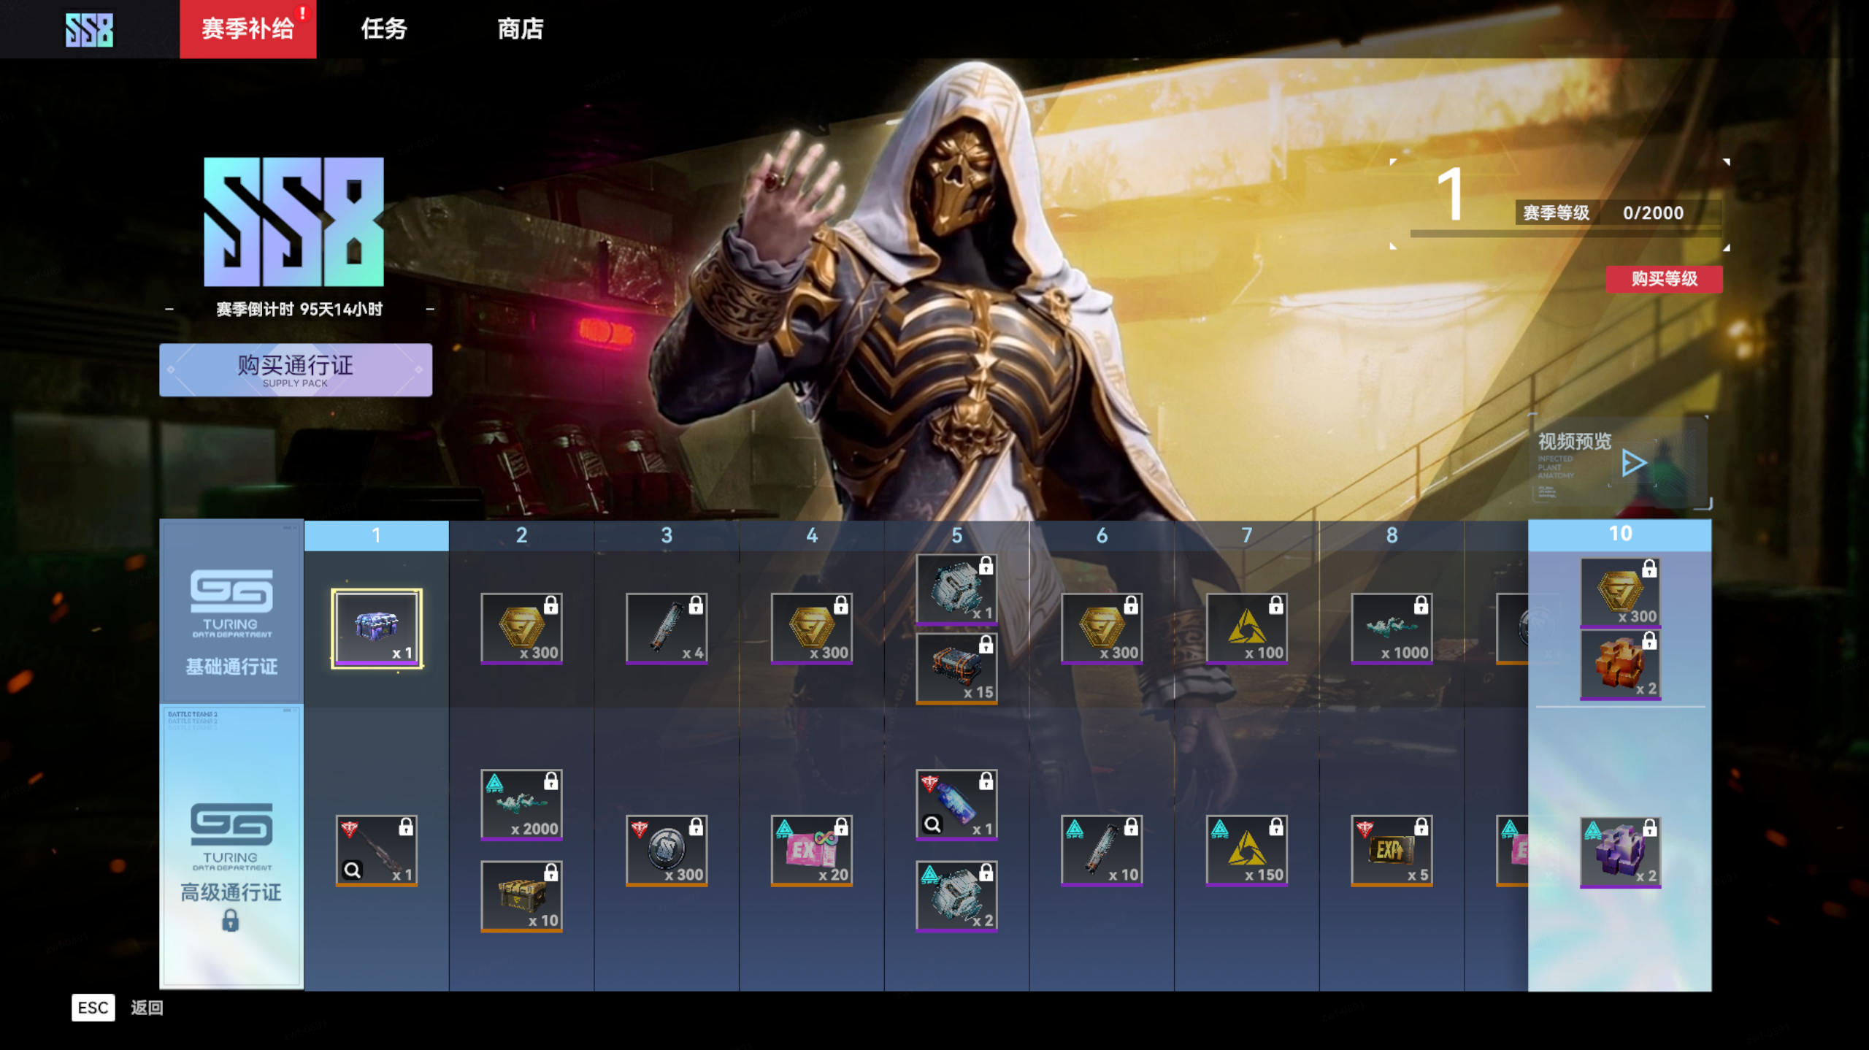
Task: Open the 任务 tab
Action: click(384, 29)
